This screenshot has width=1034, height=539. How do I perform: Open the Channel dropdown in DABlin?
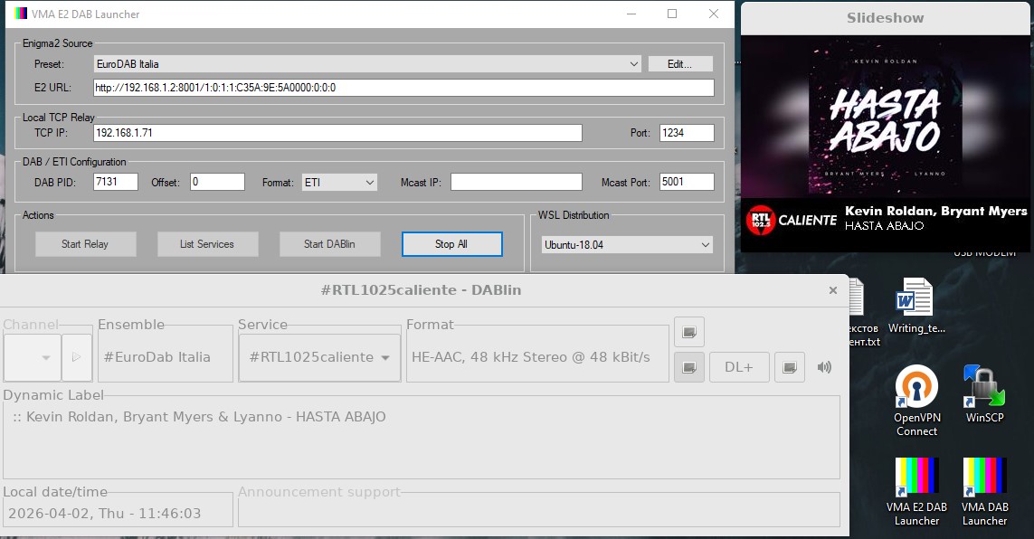[33, 357]
